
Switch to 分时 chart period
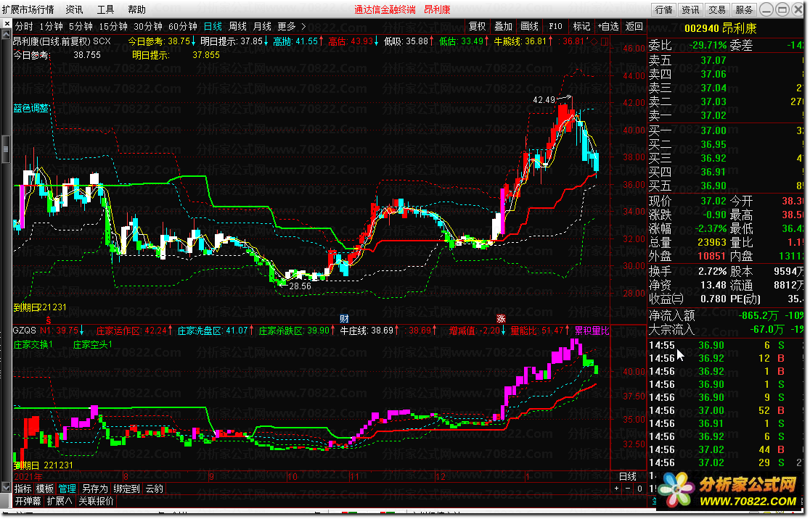click(24, 26)
